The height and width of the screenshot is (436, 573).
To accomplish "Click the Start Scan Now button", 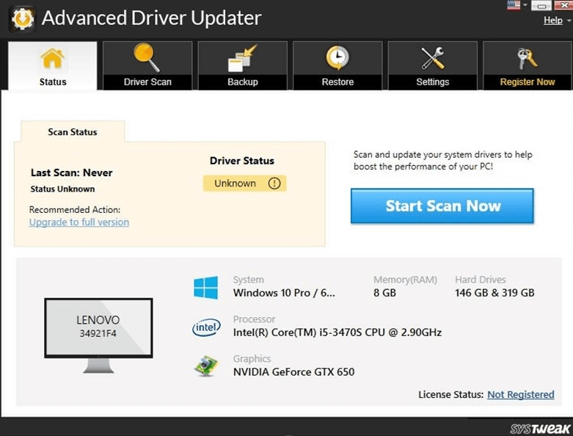I will click(442, 206).
